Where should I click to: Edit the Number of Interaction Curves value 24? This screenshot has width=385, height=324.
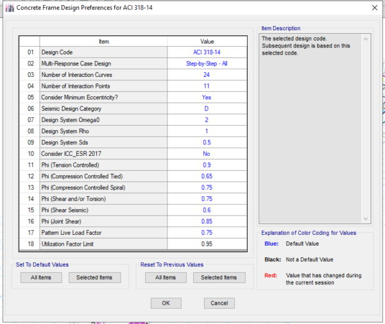[207, 75]
